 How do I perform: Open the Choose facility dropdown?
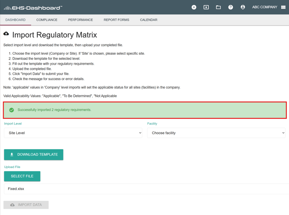[216, 133]
